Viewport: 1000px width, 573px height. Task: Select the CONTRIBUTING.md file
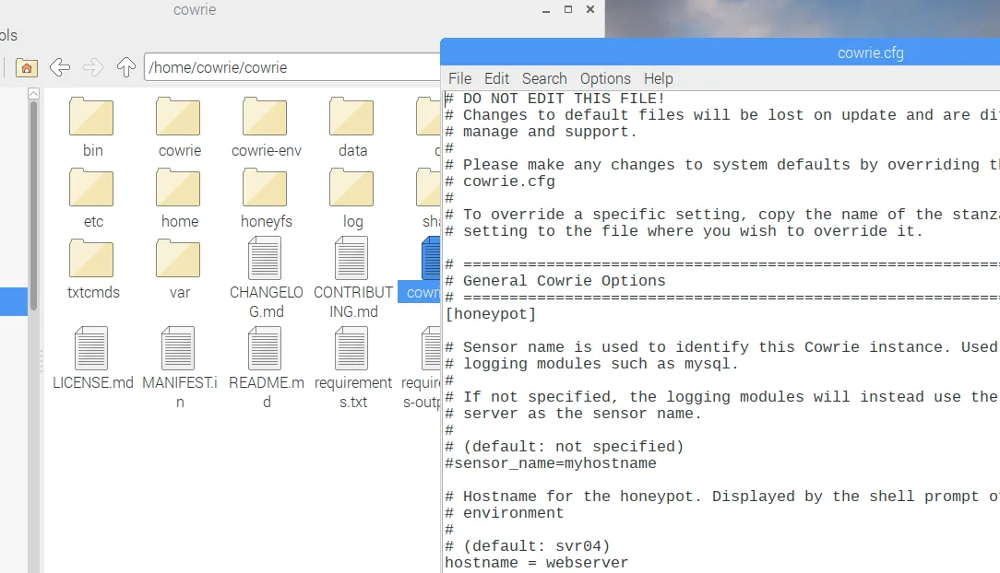point(352,258)
